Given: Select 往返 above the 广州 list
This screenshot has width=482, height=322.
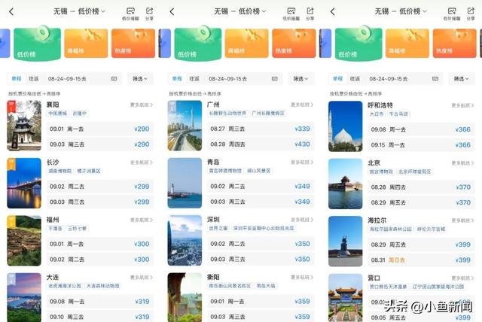Looking at the screenshot, I should 194,78.
